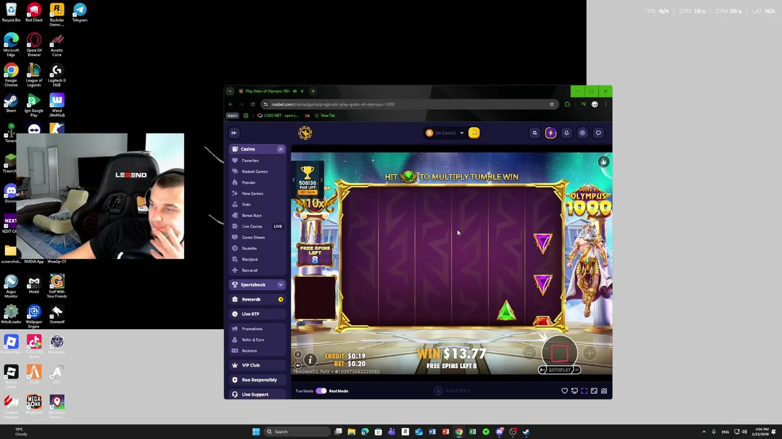782x439 pixels.
Task: Open the slot info (i) button
Action: click(x=310, y=360)
